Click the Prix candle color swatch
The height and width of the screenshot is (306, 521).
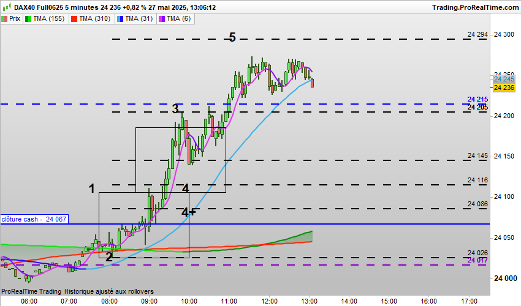click(4, 19)
